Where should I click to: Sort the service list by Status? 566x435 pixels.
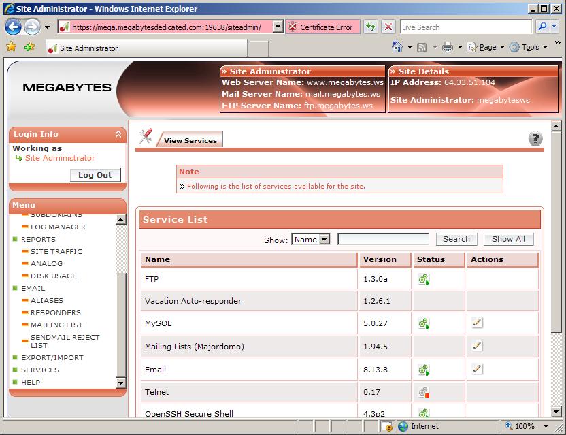431,259
